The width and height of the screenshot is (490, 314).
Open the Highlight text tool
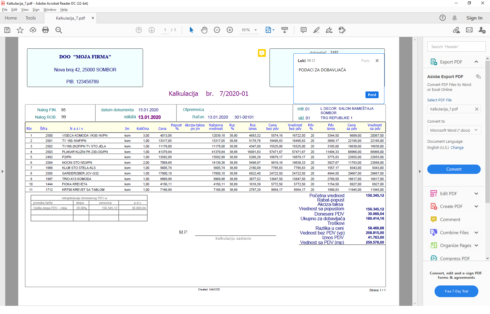(x=316, y=30)
